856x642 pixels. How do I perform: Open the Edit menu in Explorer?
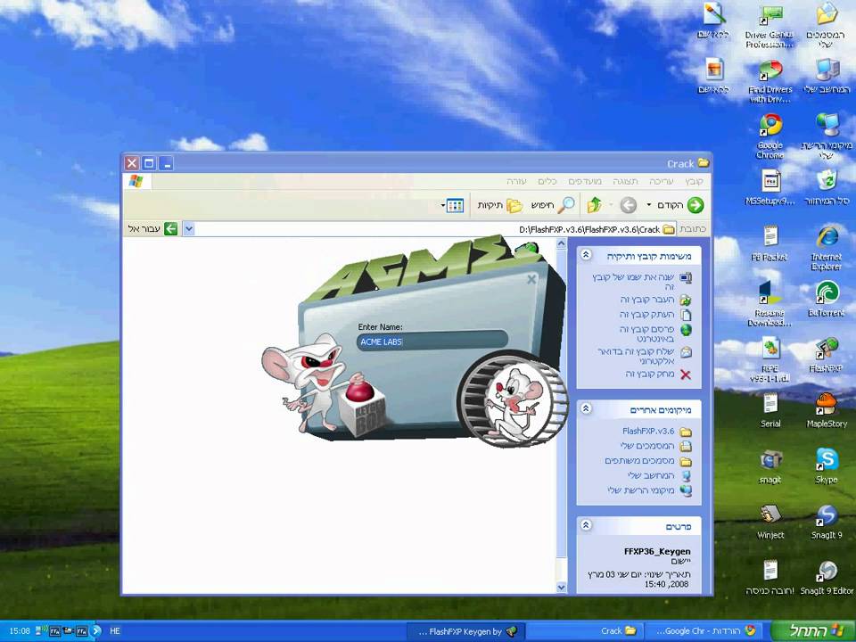(661, 181)
